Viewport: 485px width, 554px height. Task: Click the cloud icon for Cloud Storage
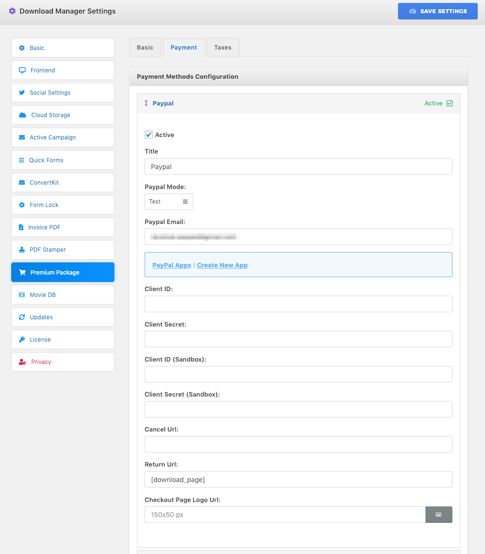23,115
